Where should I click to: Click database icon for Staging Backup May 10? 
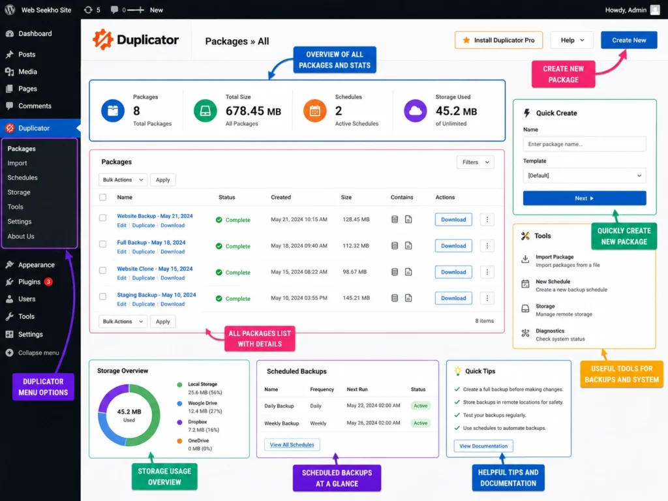coord(395,298)
